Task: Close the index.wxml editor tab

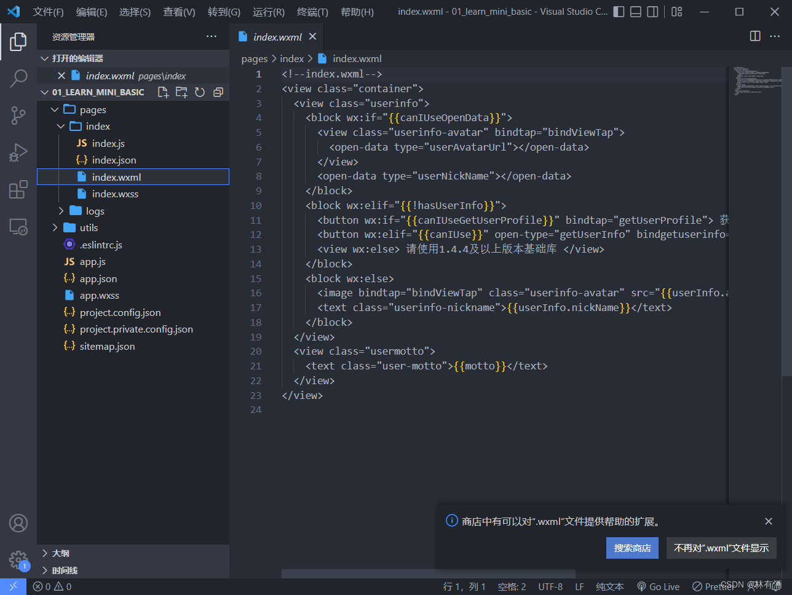Action: [312, 36]
